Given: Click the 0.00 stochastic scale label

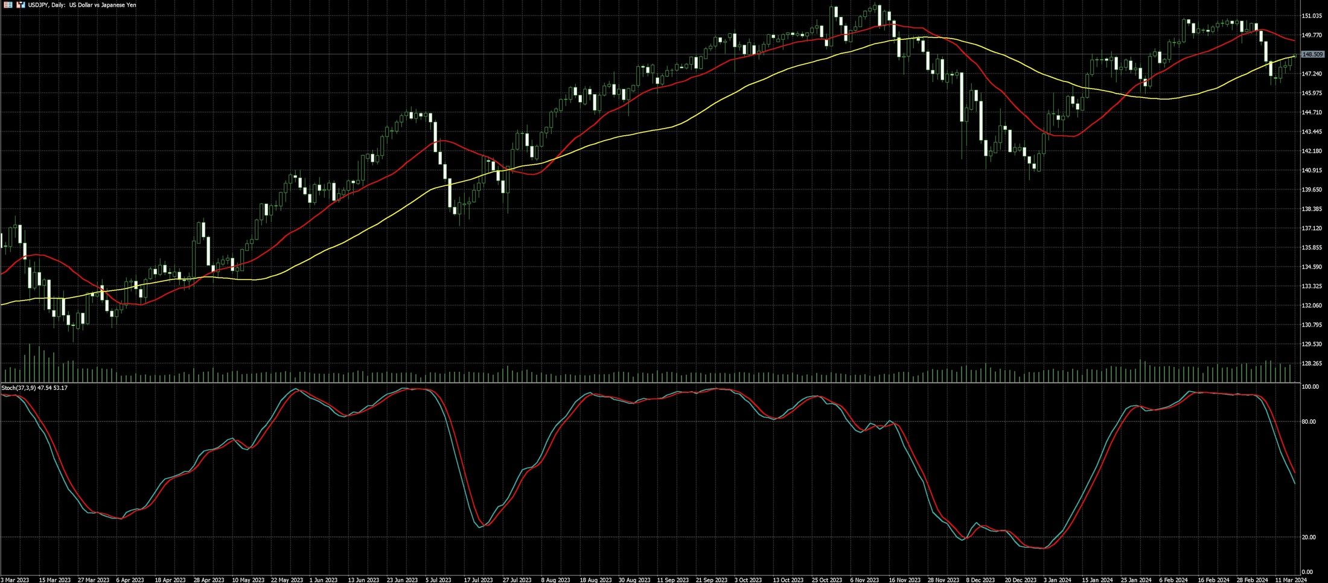Looking at the screenshot, I should pos(1307,572).
